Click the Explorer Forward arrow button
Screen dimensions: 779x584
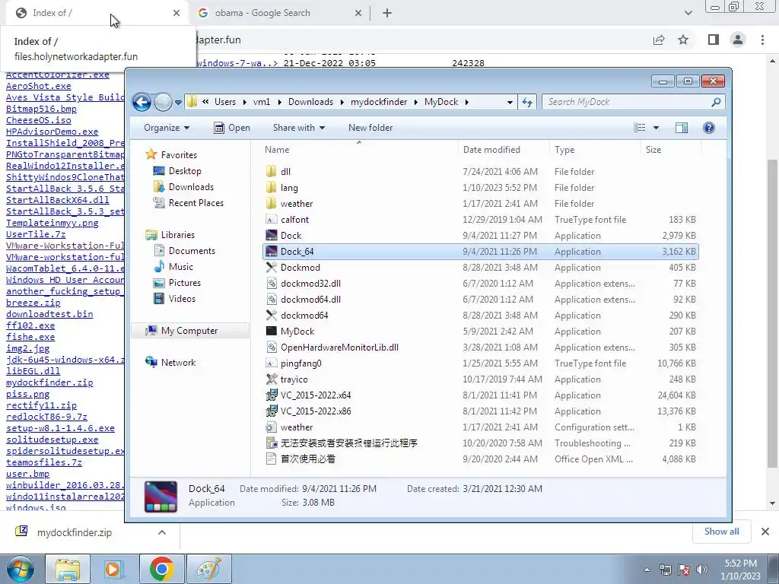click(x=163, y=103)
